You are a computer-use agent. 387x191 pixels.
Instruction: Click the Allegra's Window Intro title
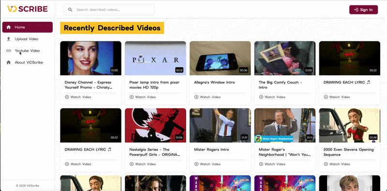click(214, 82)
